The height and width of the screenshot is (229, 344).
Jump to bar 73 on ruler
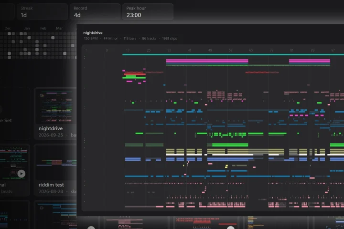click(271, 50)
